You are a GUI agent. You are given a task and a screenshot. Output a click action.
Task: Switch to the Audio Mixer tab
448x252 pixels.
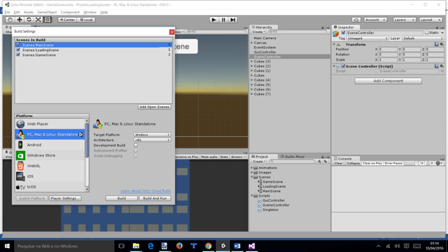[293, 157]
